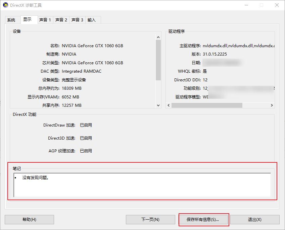Click the 帮助(H) button
The height and width of the screenshot is (230, 285).
[x=29, y=220]
